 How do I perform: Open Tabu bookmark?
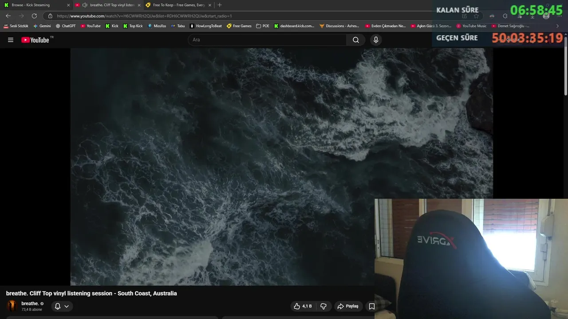tap(178, 26)
